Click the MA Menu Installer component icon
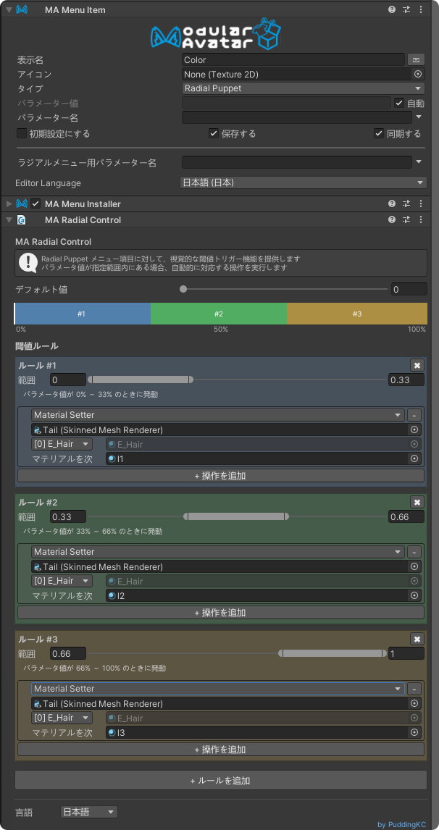 tap(22, 204)
